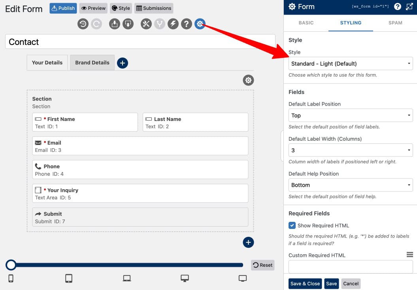Select the Your Inquiry text area field
Image resolution: width=417 pixels, height=290 pixels.
[140, 193]
